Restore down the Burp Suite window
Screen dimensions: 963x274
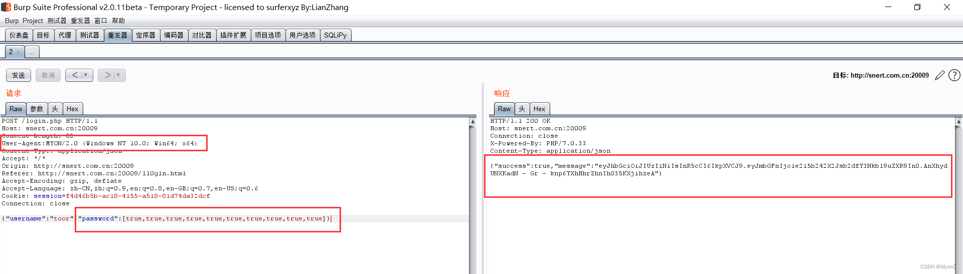pyautogui.click(x=917, y=7)
